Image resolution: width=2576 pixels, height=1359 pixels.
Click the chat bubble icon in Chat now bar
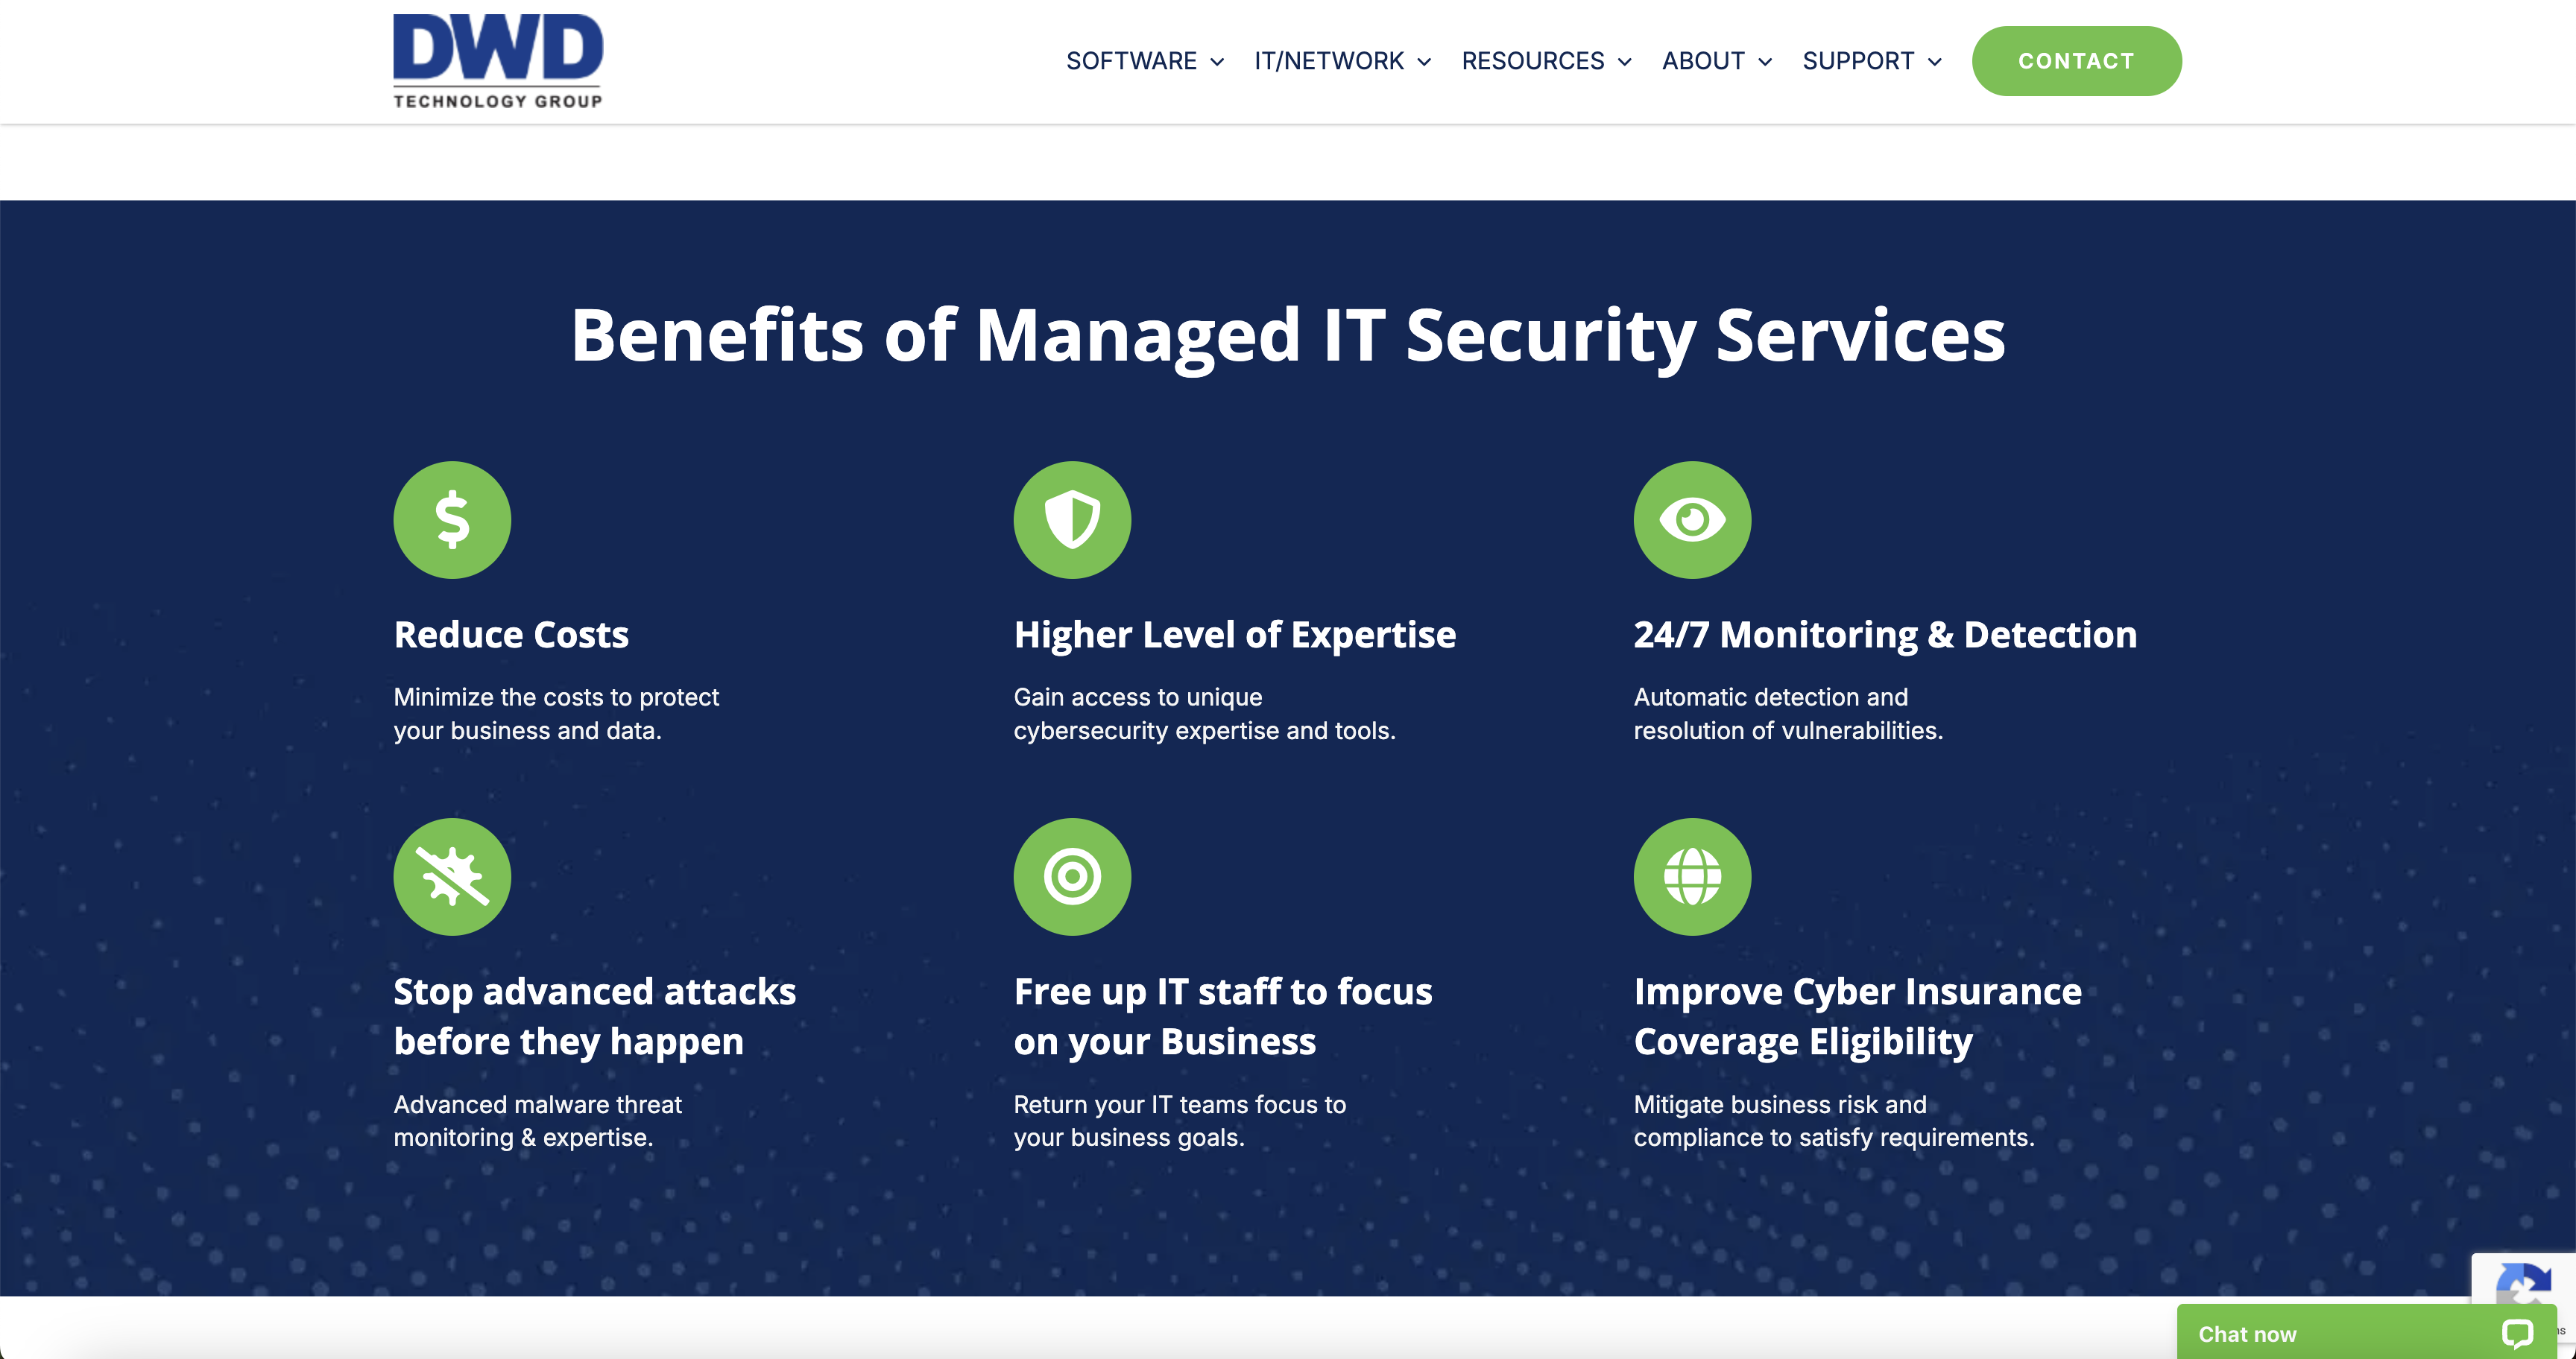pos(2516,1333)
